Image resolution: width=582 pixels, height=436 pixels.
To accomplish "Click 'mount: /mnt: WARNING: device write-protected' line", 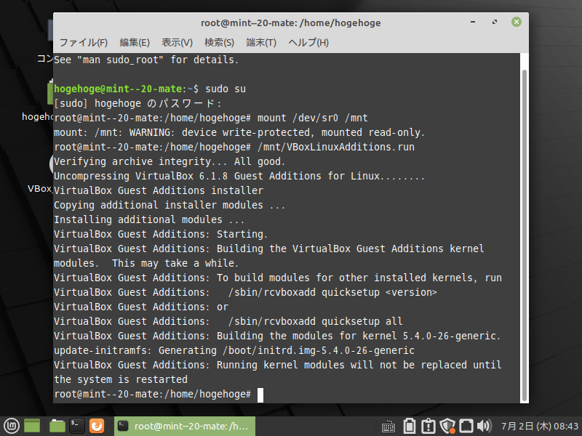I will (239, 133).
